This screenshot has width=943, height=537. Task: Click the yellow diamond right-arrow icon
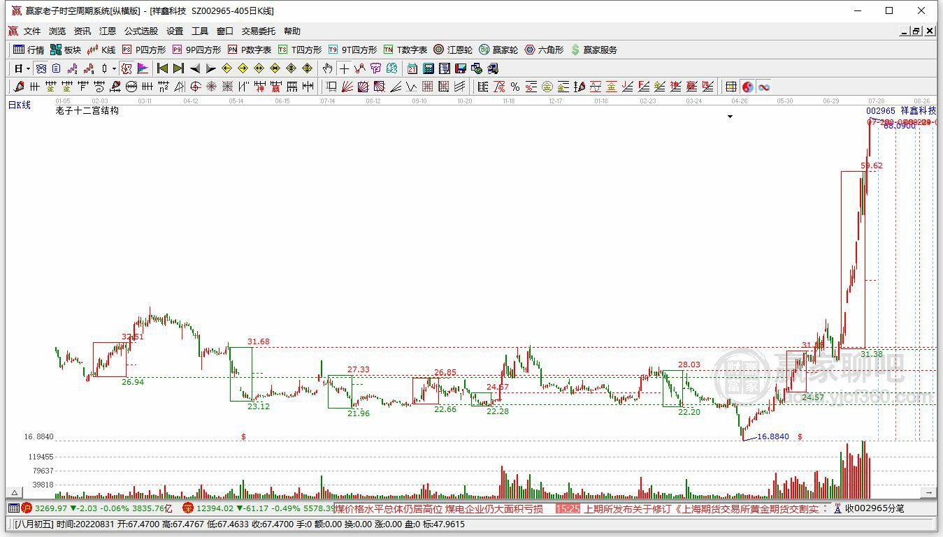243,68
